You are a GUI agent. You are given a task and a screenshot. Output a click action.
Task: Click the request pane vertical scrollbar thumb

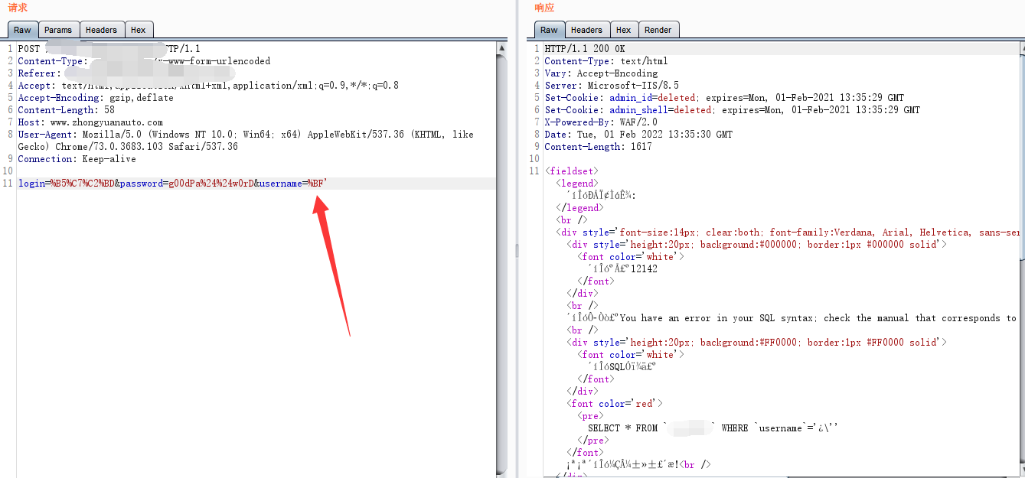coord(501,264)
